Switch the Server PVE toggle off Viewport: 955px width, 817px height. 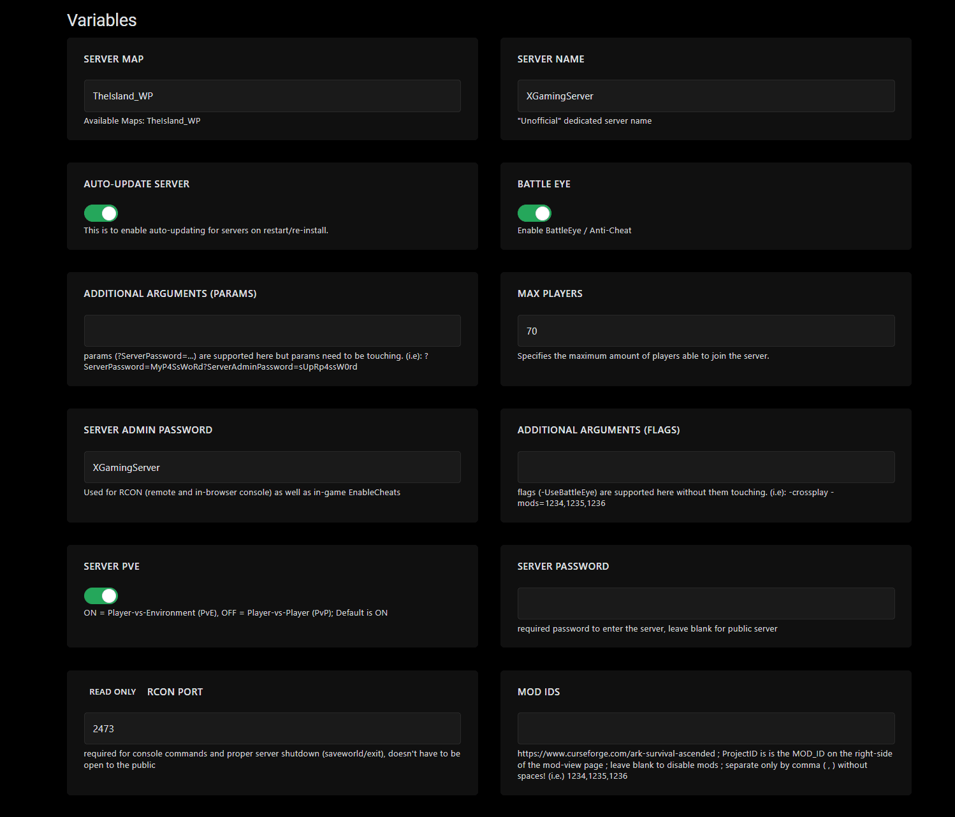pyautogui.click(x=100, y=595)
